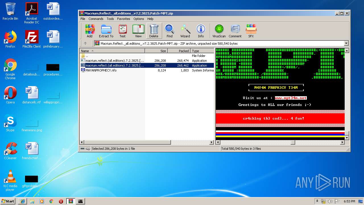Viewport: 364px width, 205px height.
Task: Open Skype desktop shortcut
Action: 10,123
